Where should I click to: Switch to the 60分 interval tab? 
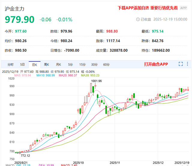[x=106, y=65]
